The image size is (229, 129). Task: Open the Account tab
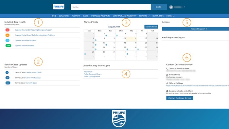(x=76, y=16)
